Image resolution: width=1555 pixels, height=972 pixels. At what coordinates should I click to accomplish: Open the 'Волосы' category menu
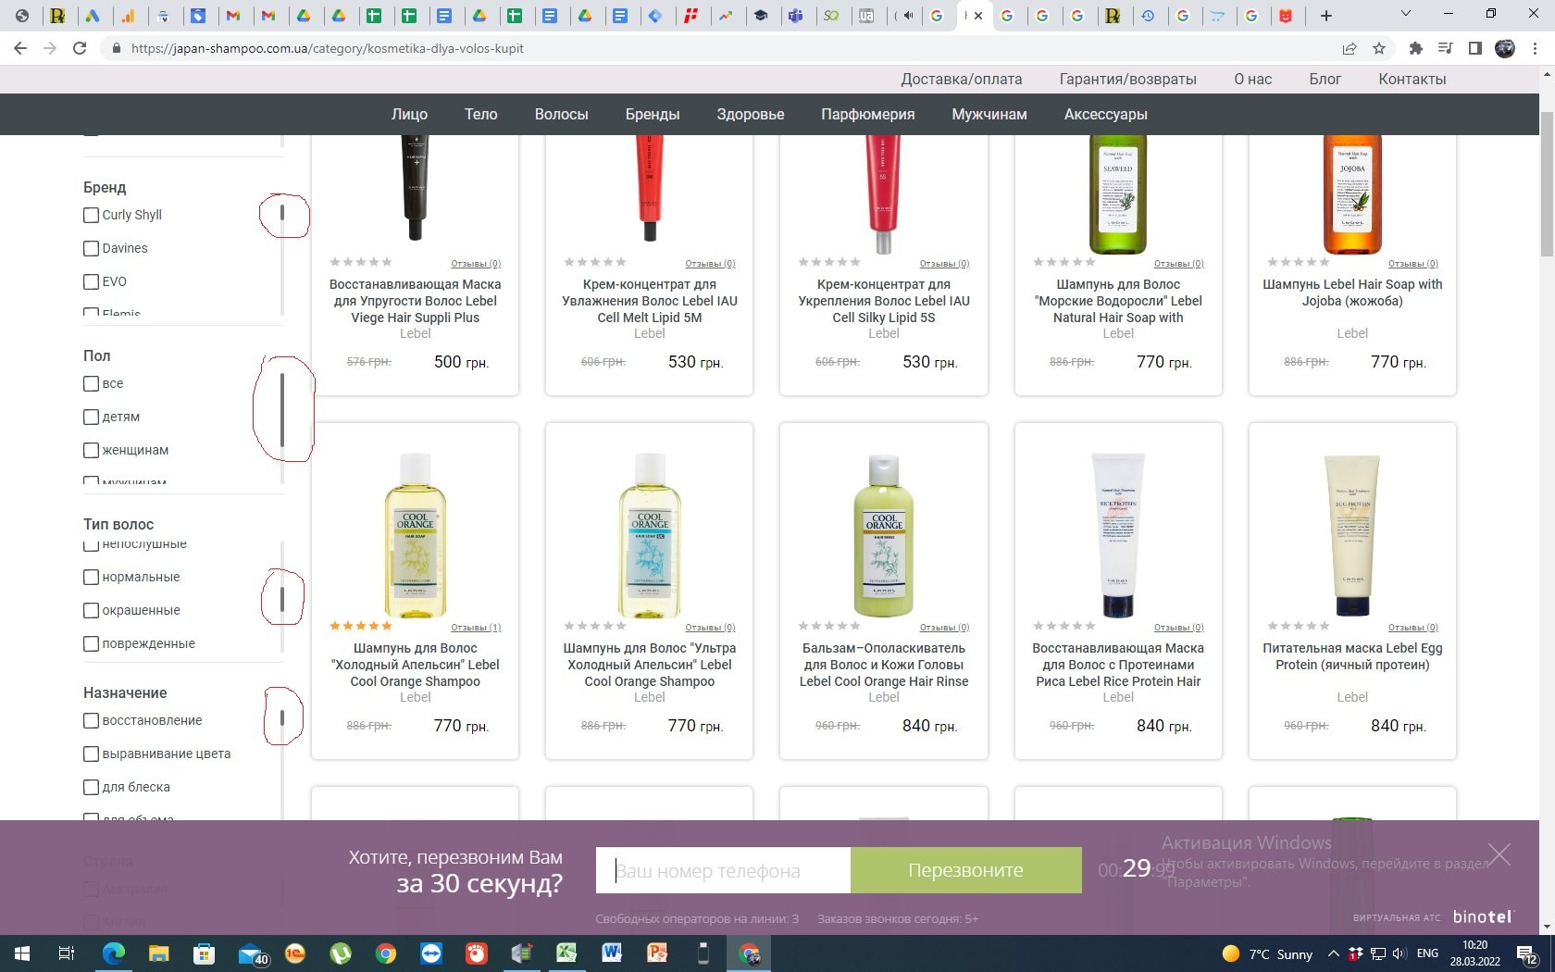coord(561,114)
